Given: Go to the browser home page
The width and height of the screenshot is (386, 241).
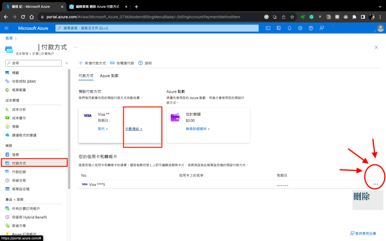Looking at the screenshot, I should (x=32, y=17).
